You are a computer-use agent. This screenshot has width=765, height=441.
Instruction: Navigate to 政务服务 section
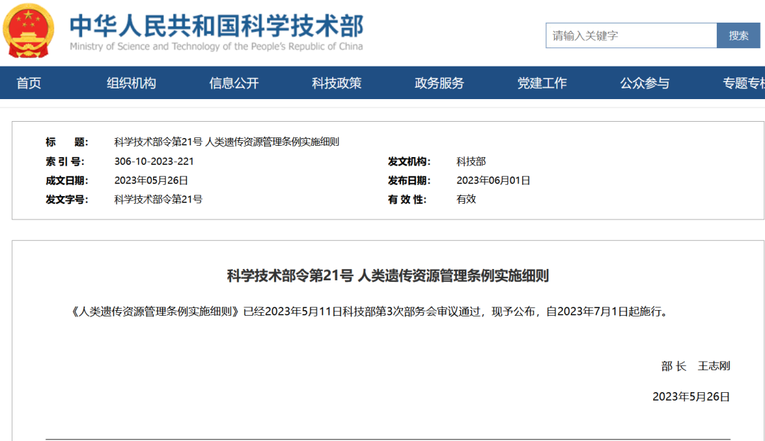439,84
